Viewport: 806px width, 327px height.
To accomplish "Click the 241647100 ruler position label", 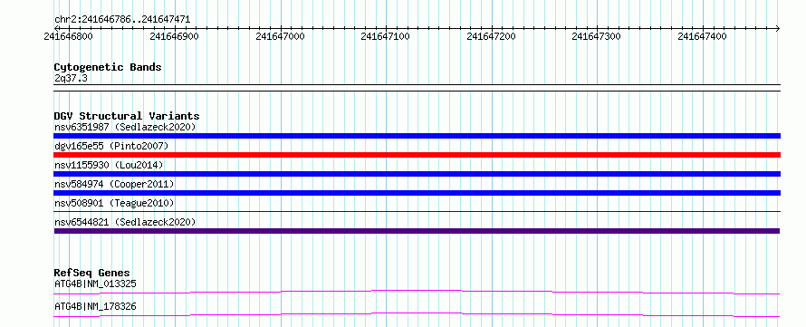I will click(x=386, y=36).
